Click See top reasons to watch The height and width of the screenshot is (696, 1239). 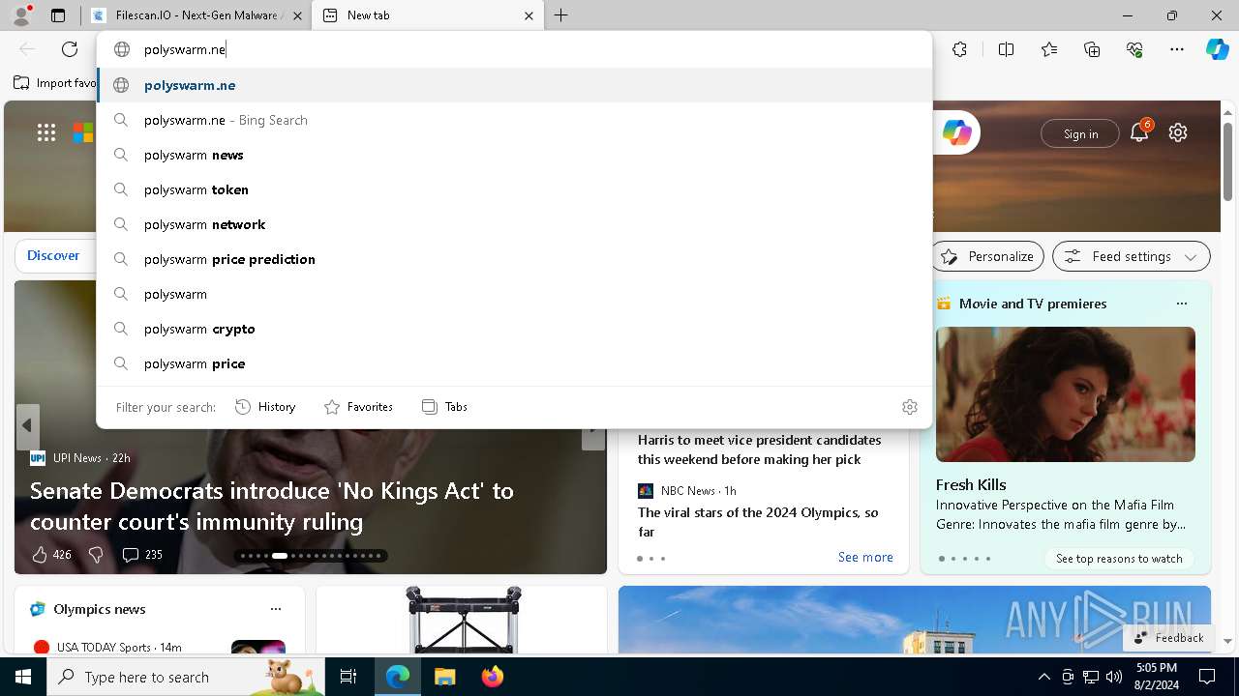(x=1119, y=559)
